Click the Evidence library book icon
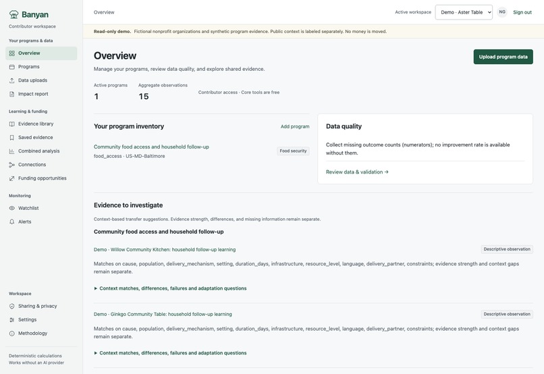The height and width of the screenshot is (374, 544). click(11, 124)
